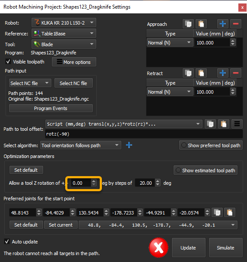Open the Robot dropdown KUKA KR 210
This screenshot has width=247, height=262.
click(63, 22)
